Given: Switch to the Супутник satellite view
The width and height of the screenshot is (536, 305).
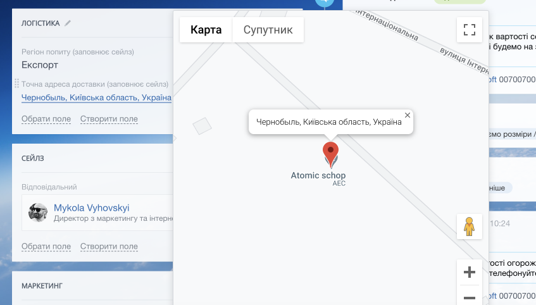Looking at the screenshot, I should (268, 30).
